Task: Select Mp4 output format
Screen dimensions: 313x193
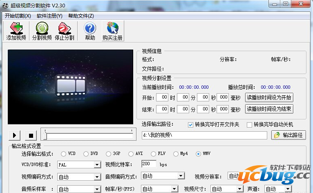Action: [176, 154]
